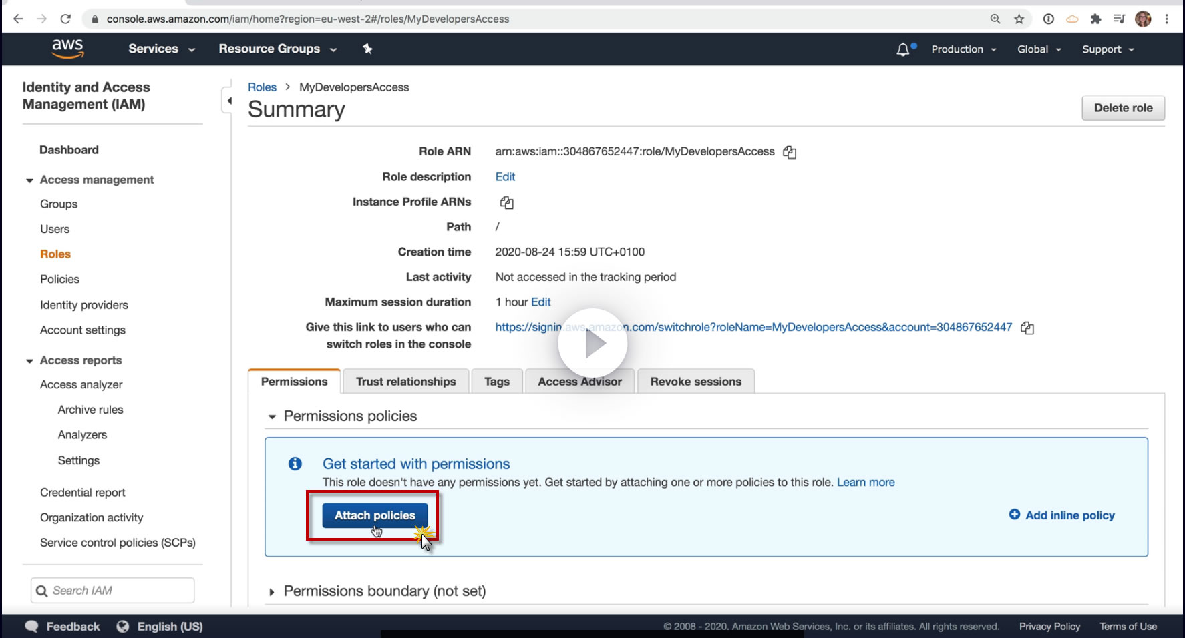Open the switch role console URL
This screenshot has height=638, width=1185.
(753, 327)
